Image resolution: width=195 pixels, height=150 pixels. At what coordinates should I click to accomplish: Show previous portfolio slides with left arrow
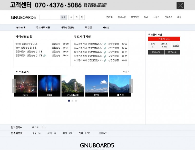14,86
